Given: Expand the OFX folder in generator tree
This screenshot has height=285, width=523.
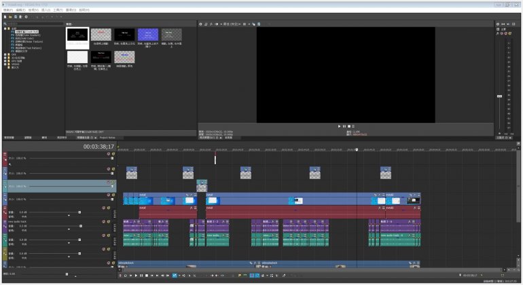Looking at the screenshot, I should coord(5,54).
